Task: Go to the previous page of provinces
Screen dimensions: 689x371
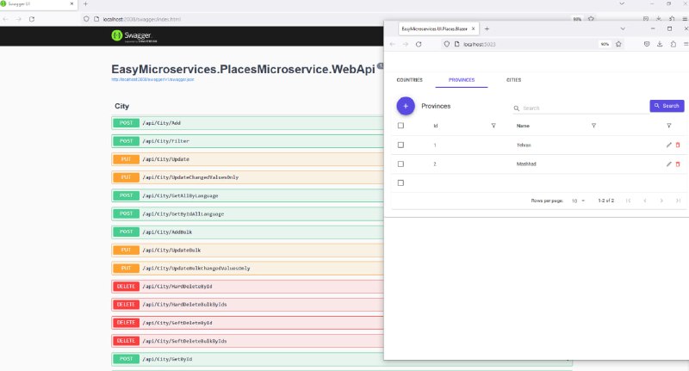Action: (x=644, y=201)
